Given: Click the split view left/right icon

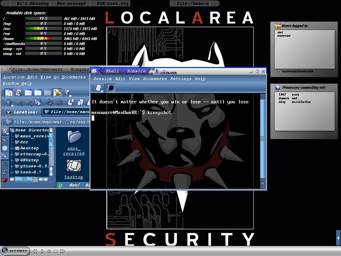Looking at the screenshot, I should 38,93.
